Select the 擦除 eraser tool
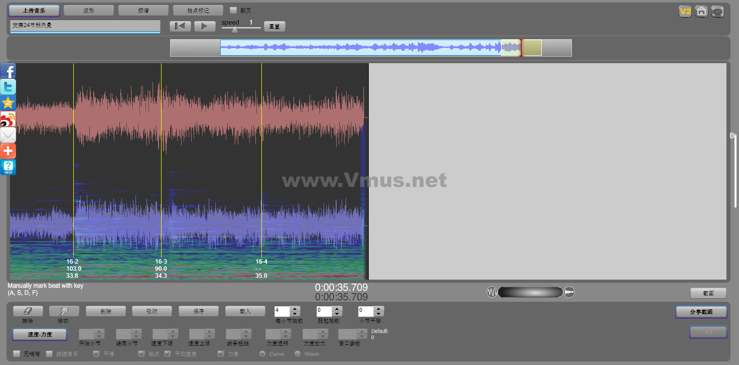The width and height of the screenshot is (739, 365). click(x=28, y=311)
